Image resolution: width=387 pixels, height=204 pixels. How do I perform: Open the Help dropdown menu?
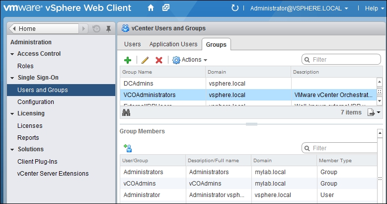[x=375, y=8]
